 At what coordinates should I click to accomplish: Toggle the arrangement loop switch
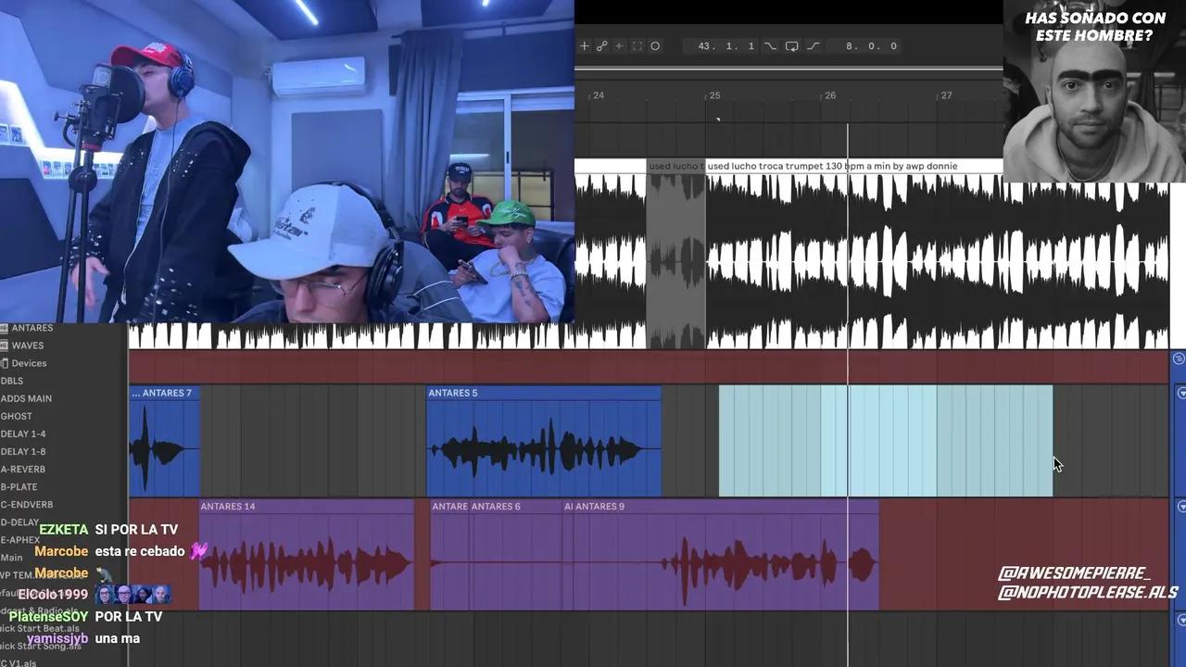point(791,46)
